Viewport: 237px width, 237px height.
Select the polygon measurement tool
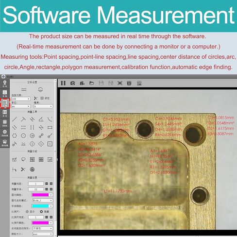click(x=15, y=135)
